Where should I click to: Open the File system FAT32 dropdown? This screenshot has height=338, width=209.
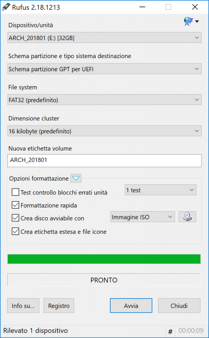[104, 100]
